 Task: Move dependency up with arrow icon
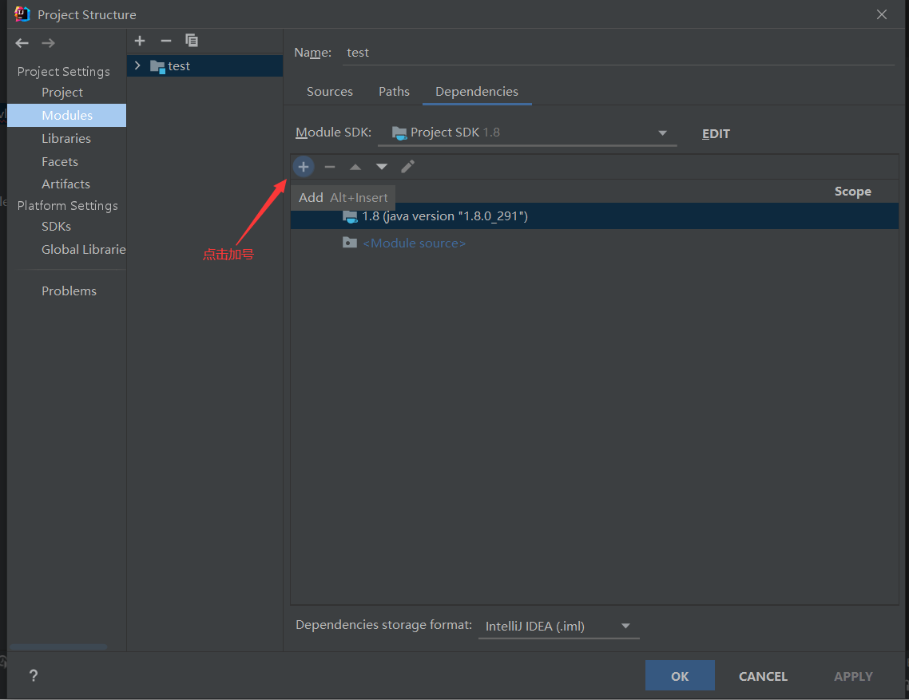pyautogui.click(x=355, y=167)
